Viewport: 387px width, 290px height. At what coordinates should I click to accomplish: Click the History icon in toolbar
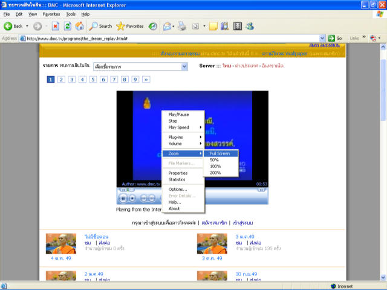153,26
